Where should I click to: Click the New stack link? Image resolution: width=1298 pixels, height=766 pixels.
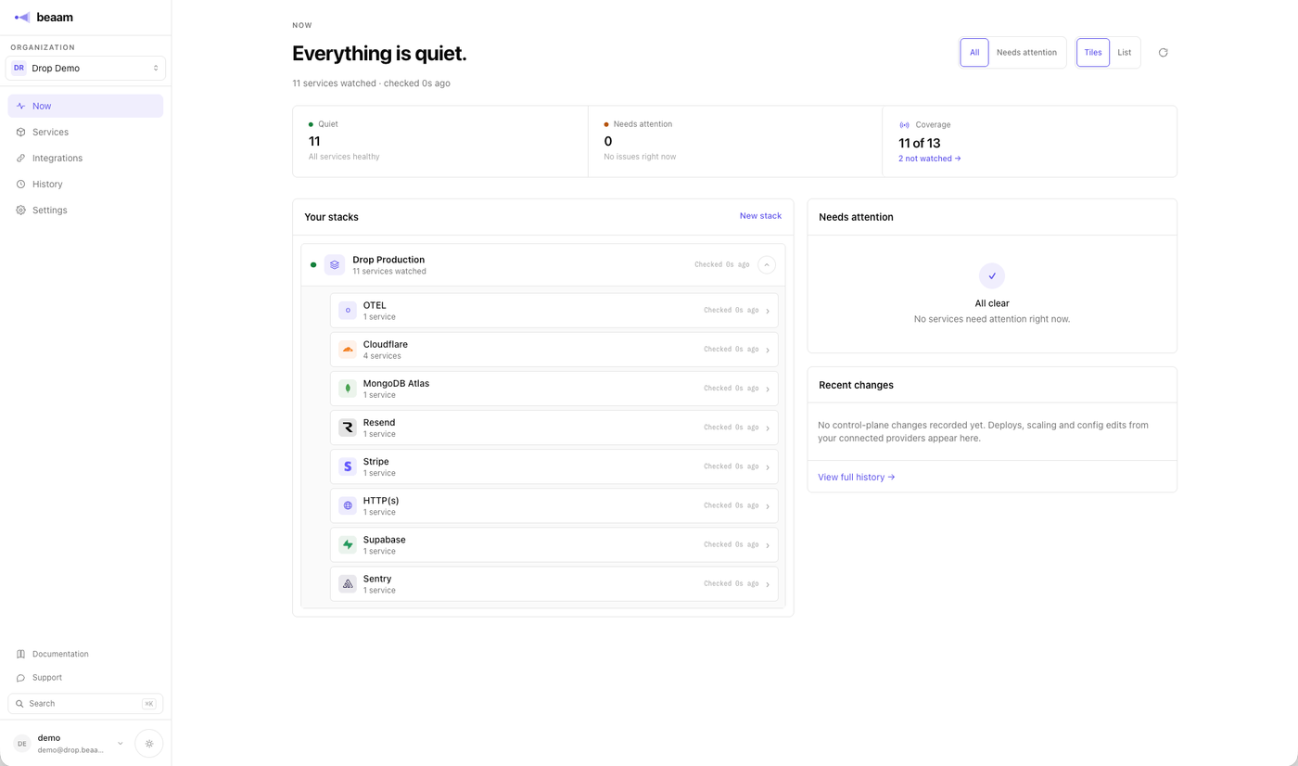[760, 216]
